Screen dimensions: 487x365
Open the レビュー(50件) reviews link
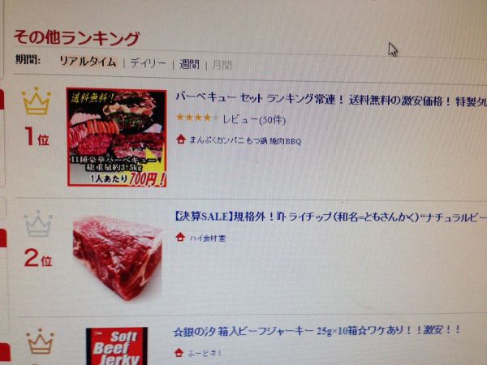(254, 119)
